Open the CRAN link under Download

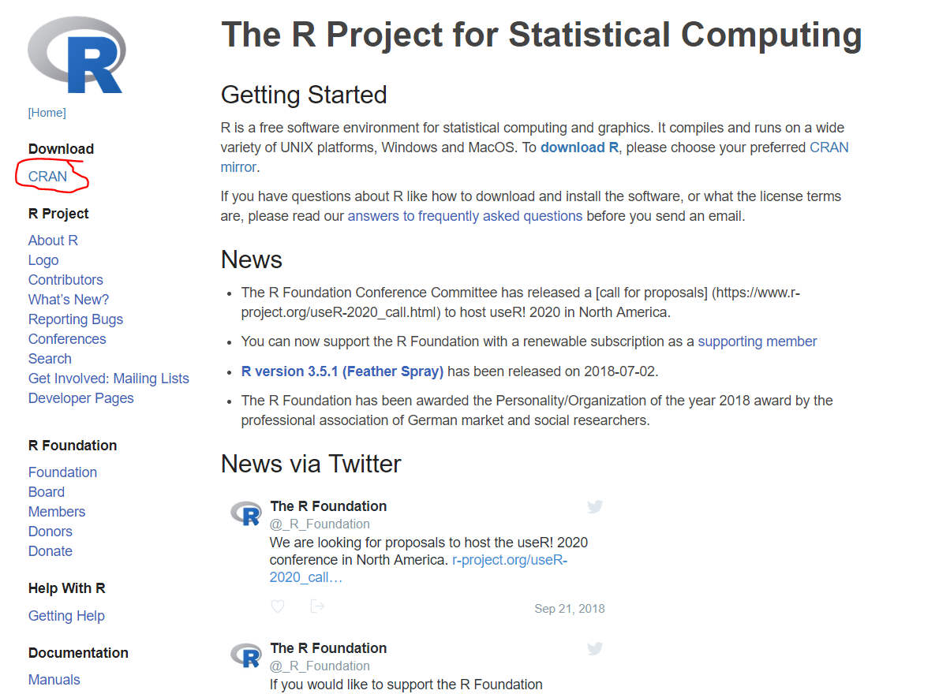pyautogui.click(x=47, y=177)
